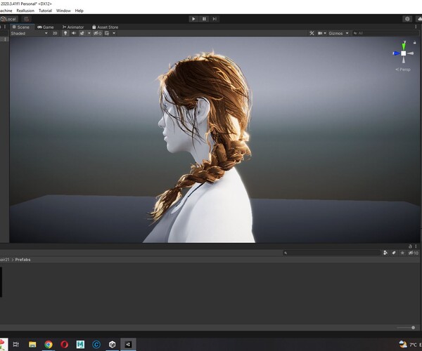The width and height of the screenshot is (422, 351).
Task: Click the Project panel search field
Action: [x=331, y=253]
